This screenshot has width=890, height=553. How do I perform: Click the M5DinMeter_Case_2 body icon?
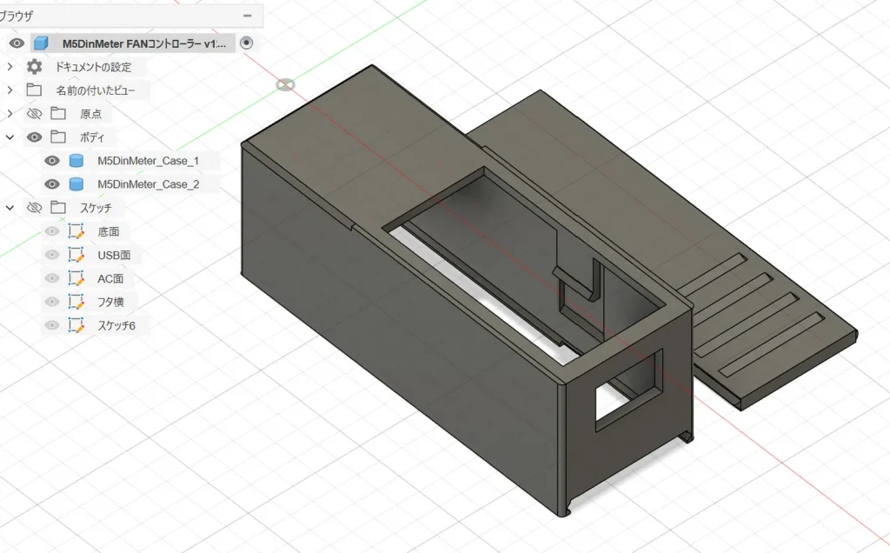point(76,184)
